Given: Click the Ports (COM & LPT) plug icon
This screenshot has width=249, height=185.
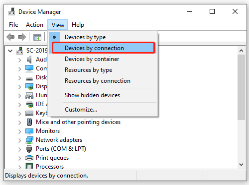Looking at the screenshot, I should pos(29,149).
